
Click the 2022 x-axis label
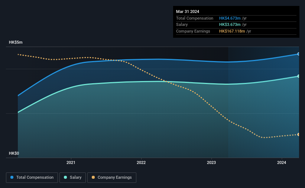(x=141, y=162)
